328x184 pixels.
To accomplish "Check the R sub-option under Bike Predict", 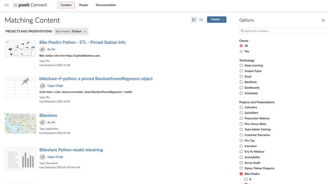I will click(246, 179).
